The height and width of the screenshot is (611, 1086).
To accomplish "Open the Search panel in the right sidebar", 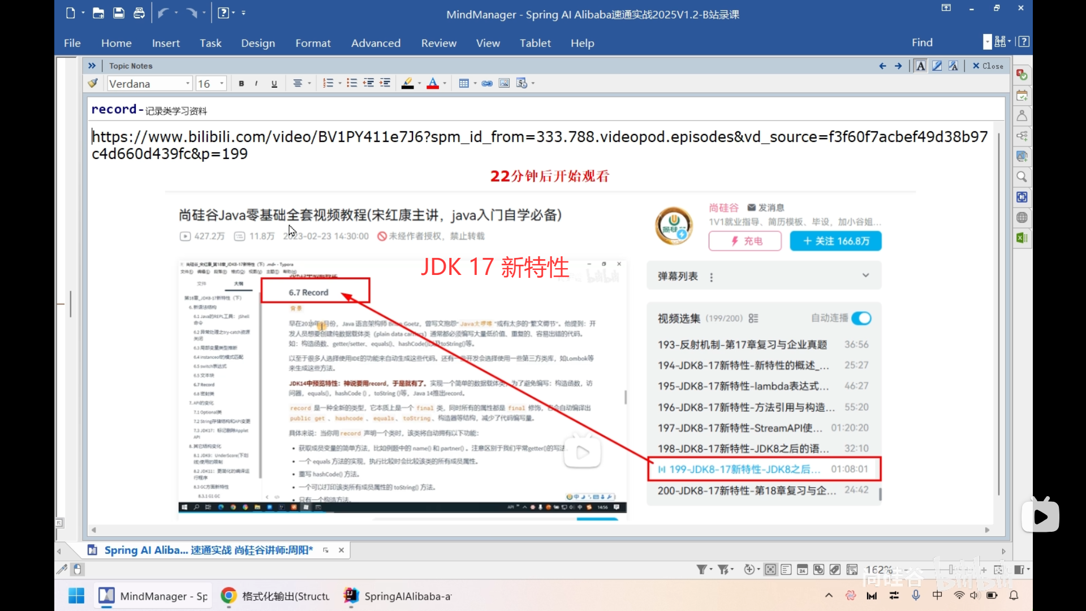I will click(x=1021, y=177).
